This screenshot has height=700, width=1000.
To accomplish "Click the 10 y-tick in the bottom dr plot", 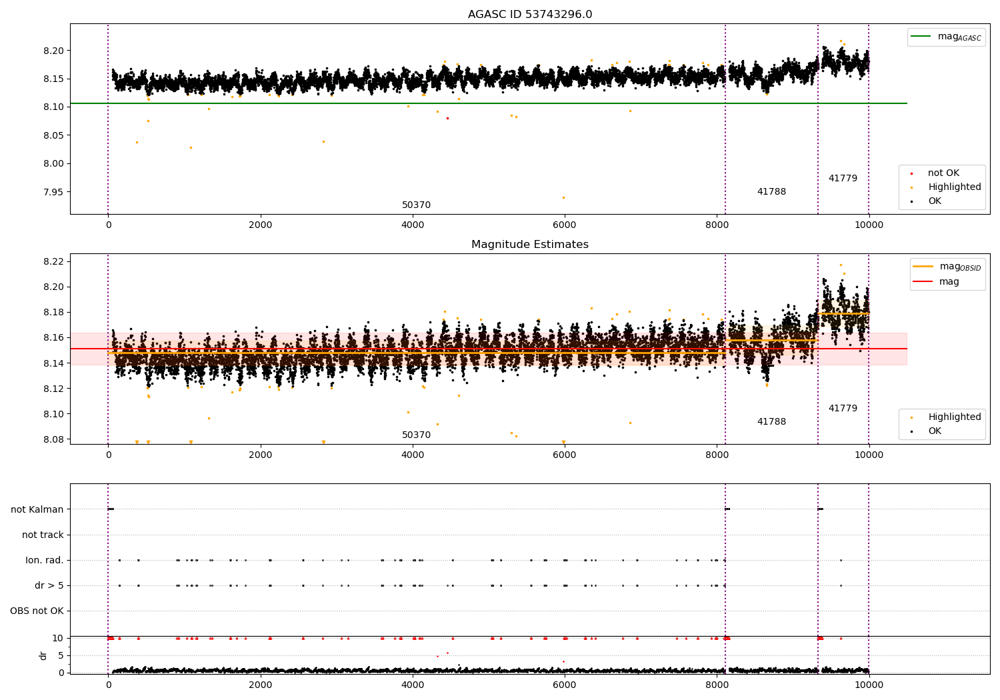I will pos(58,638).
